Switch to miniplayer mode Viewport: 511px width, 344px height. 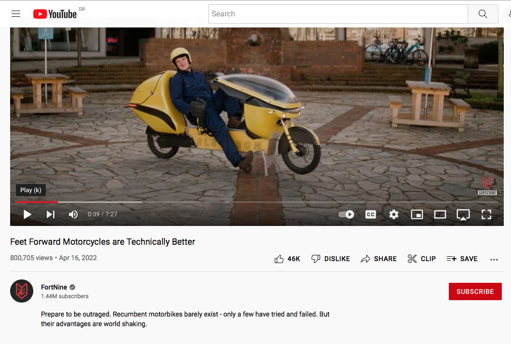(417, 214)
